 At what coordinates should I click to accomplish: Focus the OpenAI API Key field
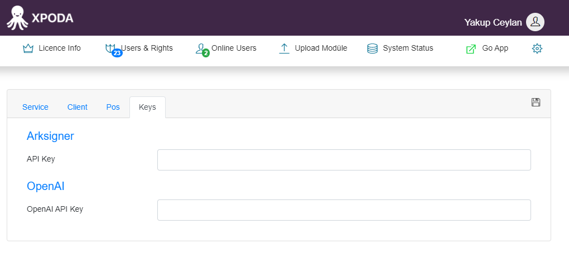click(344, 210)
